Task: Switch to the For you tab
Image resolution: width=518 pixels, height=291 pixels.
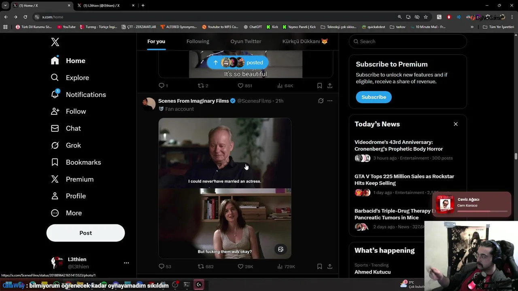Action: [156, 42]
